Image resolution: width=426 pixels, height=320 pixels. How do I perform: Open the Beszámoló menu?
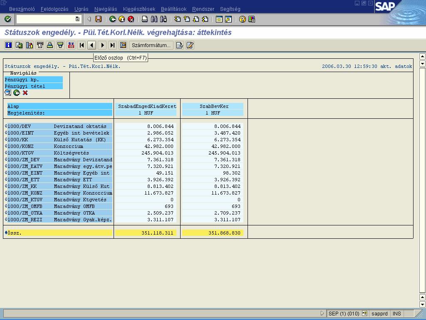pyautogui.click(x=22, y=9)
